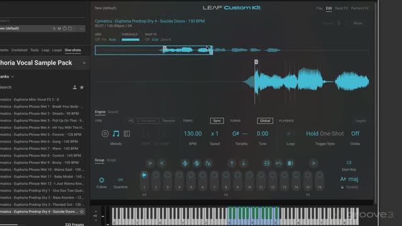402x226 pixels.
Task: Click the horizontal-lines icon beside down arrow
Action: (266, 163)
